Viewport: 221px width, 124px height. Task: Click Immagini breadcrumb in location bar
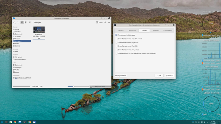(x=38, y=22)
